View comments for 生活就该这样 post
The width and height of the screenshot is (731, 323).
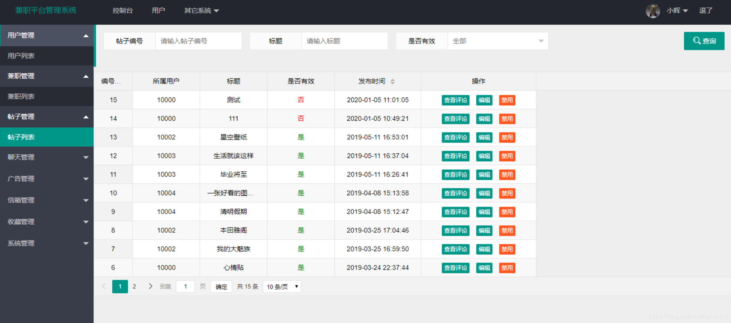click(x=455, y=156)
